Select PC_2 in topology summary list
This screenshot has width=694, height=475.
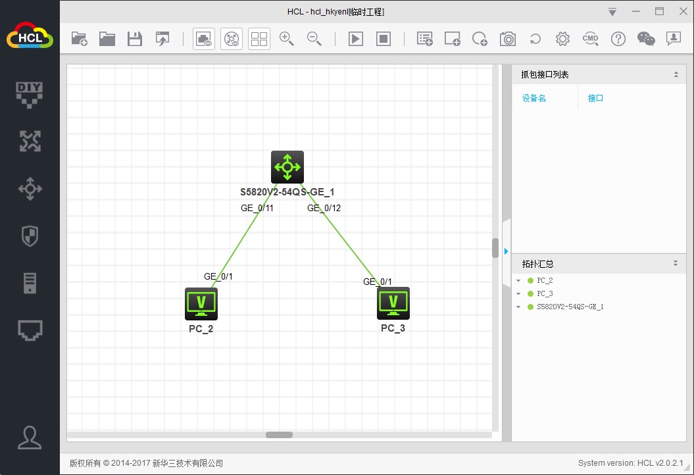[545, 281]
